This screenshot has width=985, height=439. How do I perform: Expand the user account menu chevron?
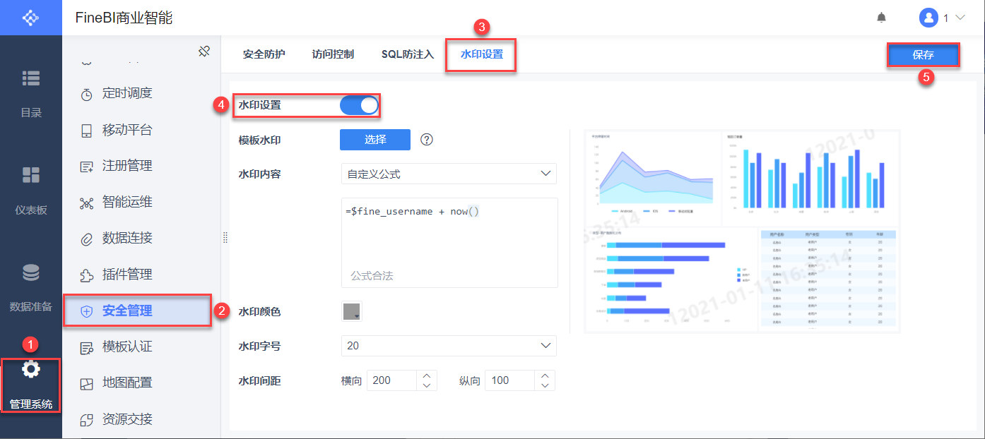[960, 18]
